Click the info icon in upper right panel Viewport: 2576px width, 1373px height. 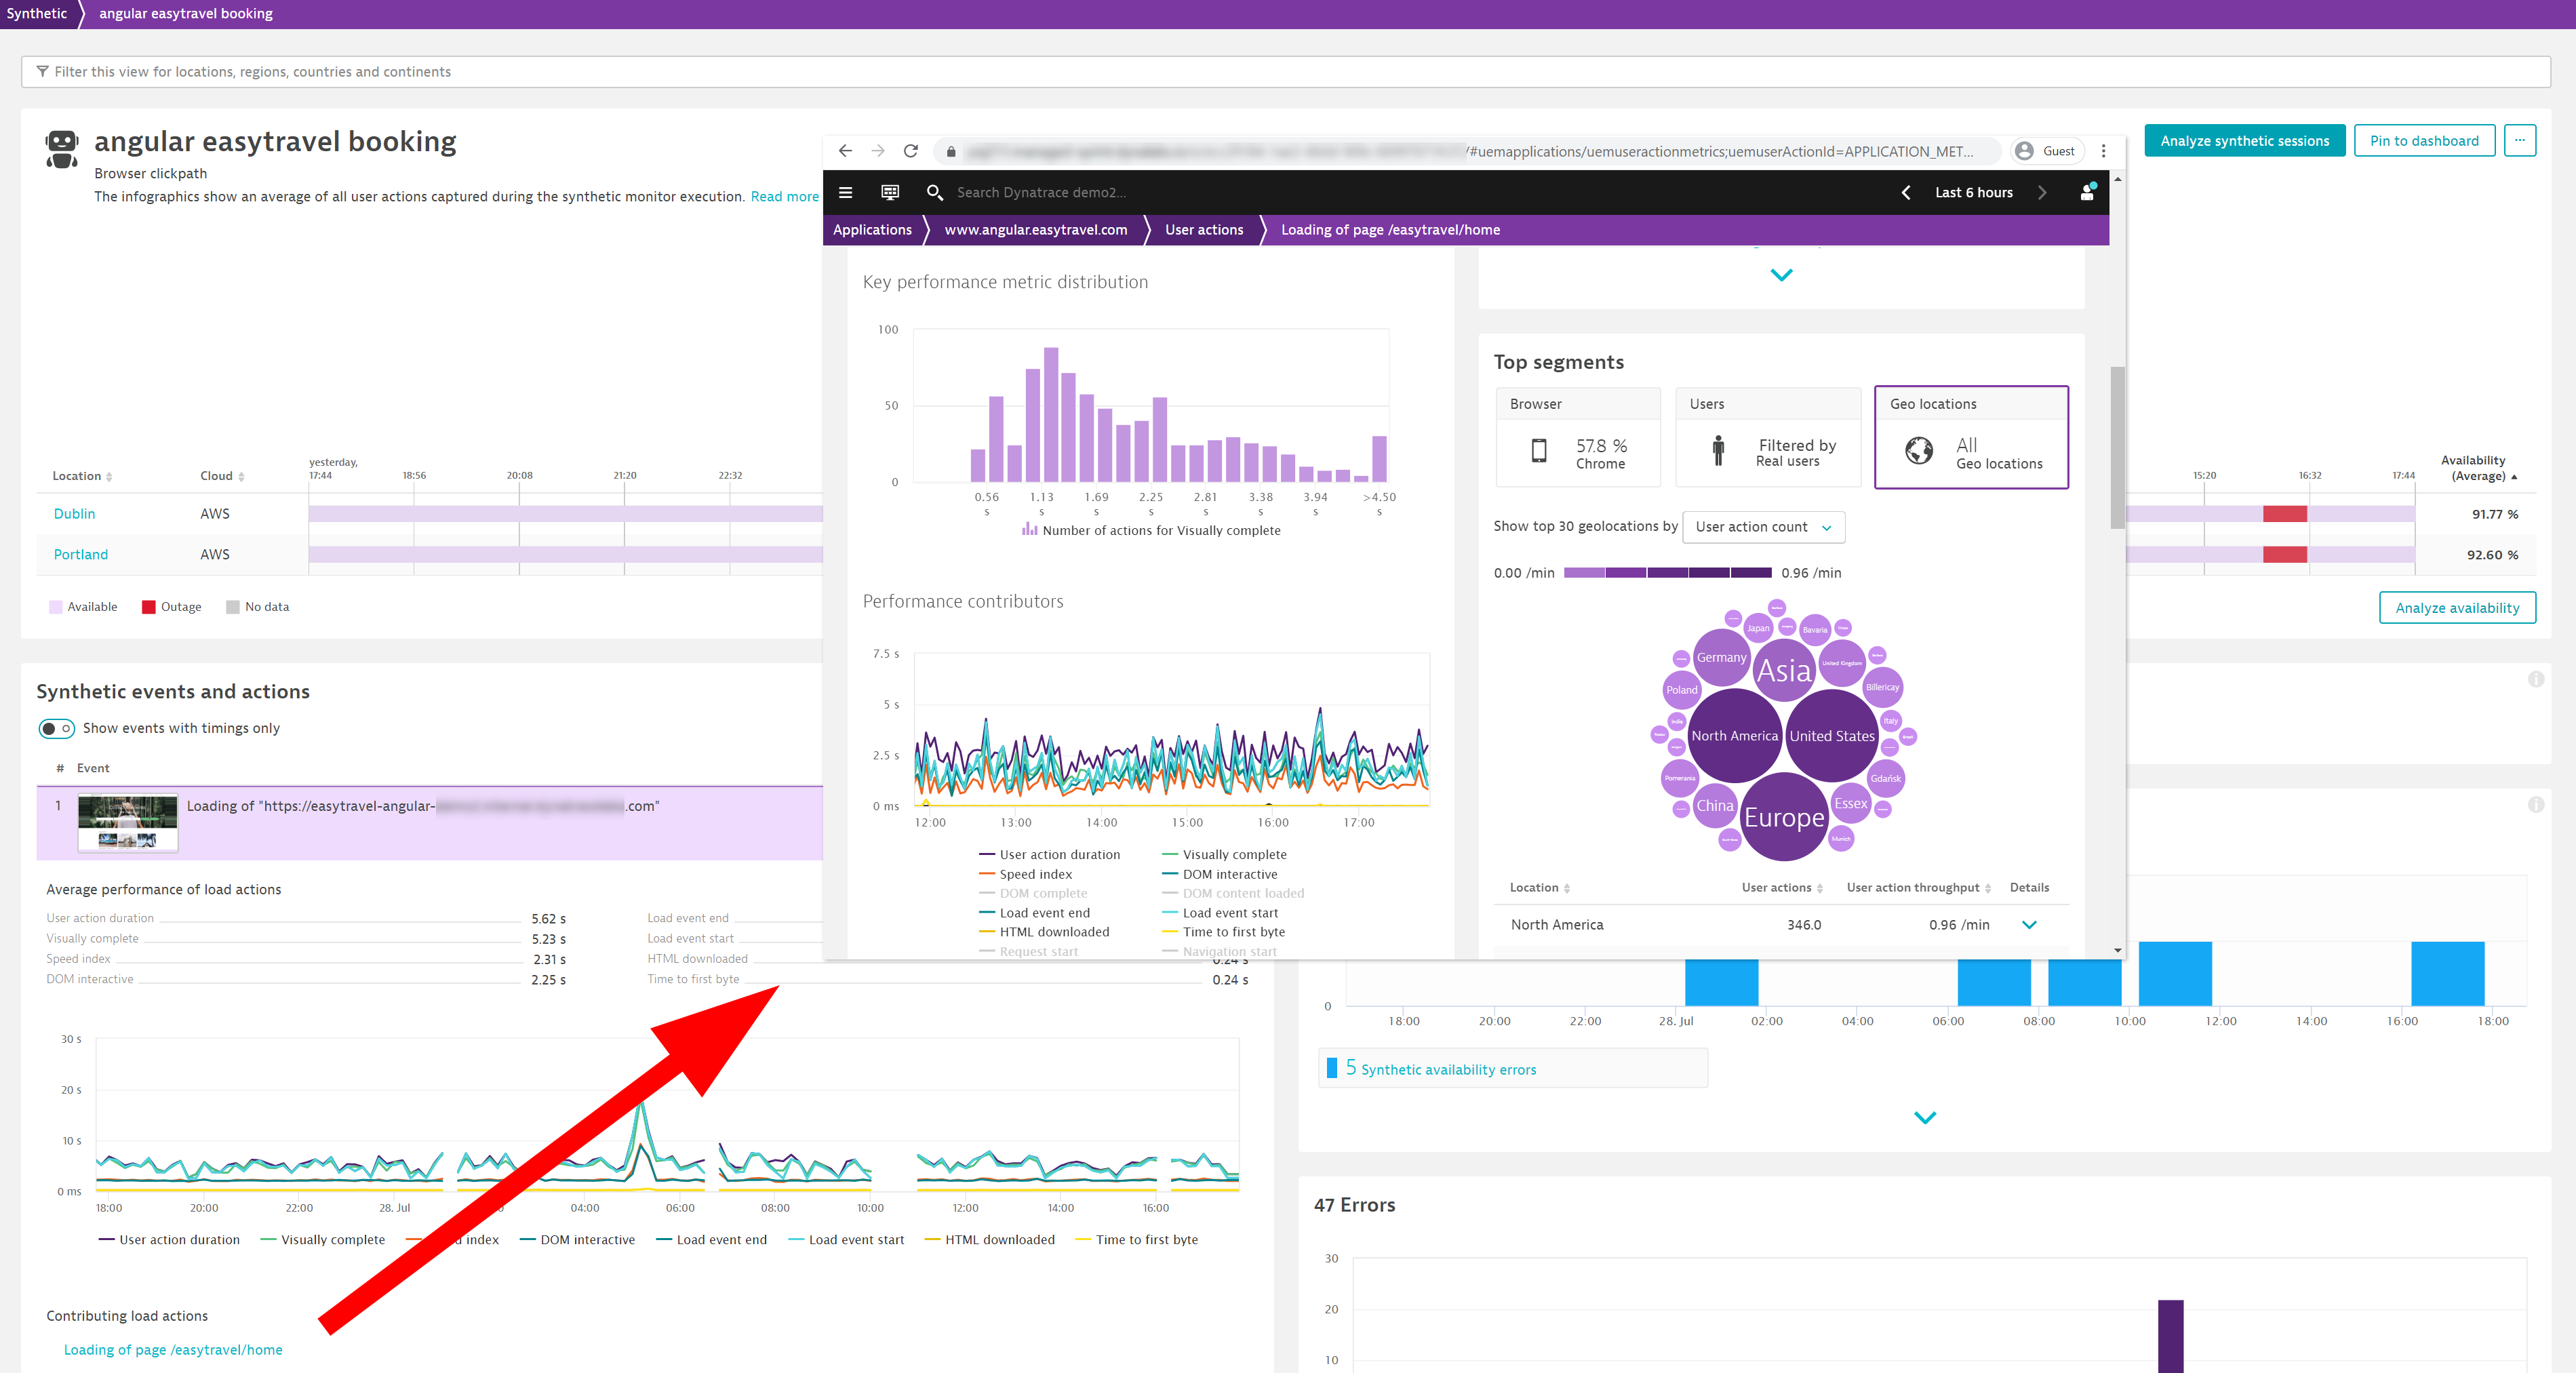coord(2535,679)
